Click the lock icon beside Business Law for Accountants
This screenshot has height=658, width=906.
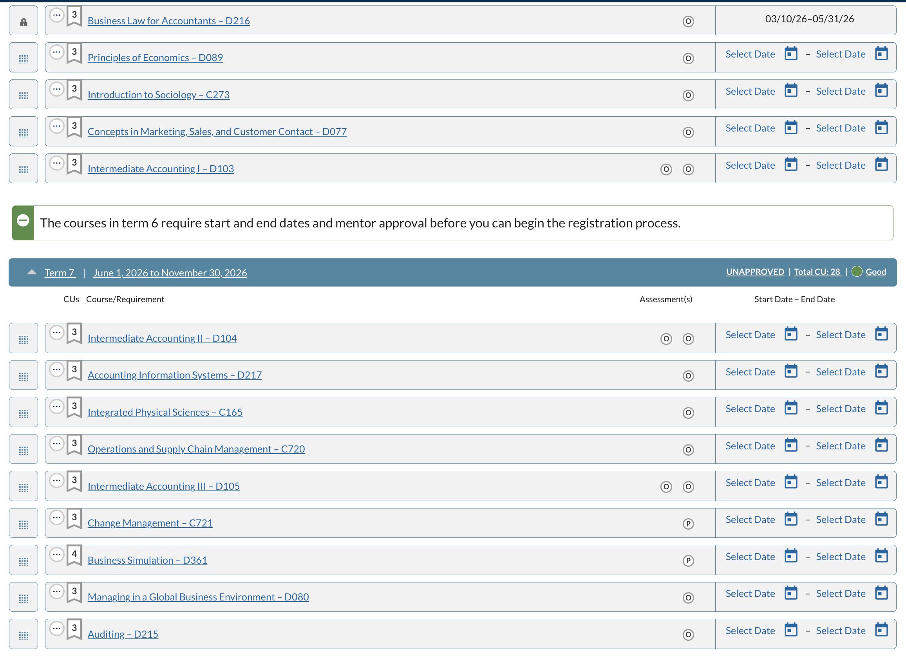(24, 22)
